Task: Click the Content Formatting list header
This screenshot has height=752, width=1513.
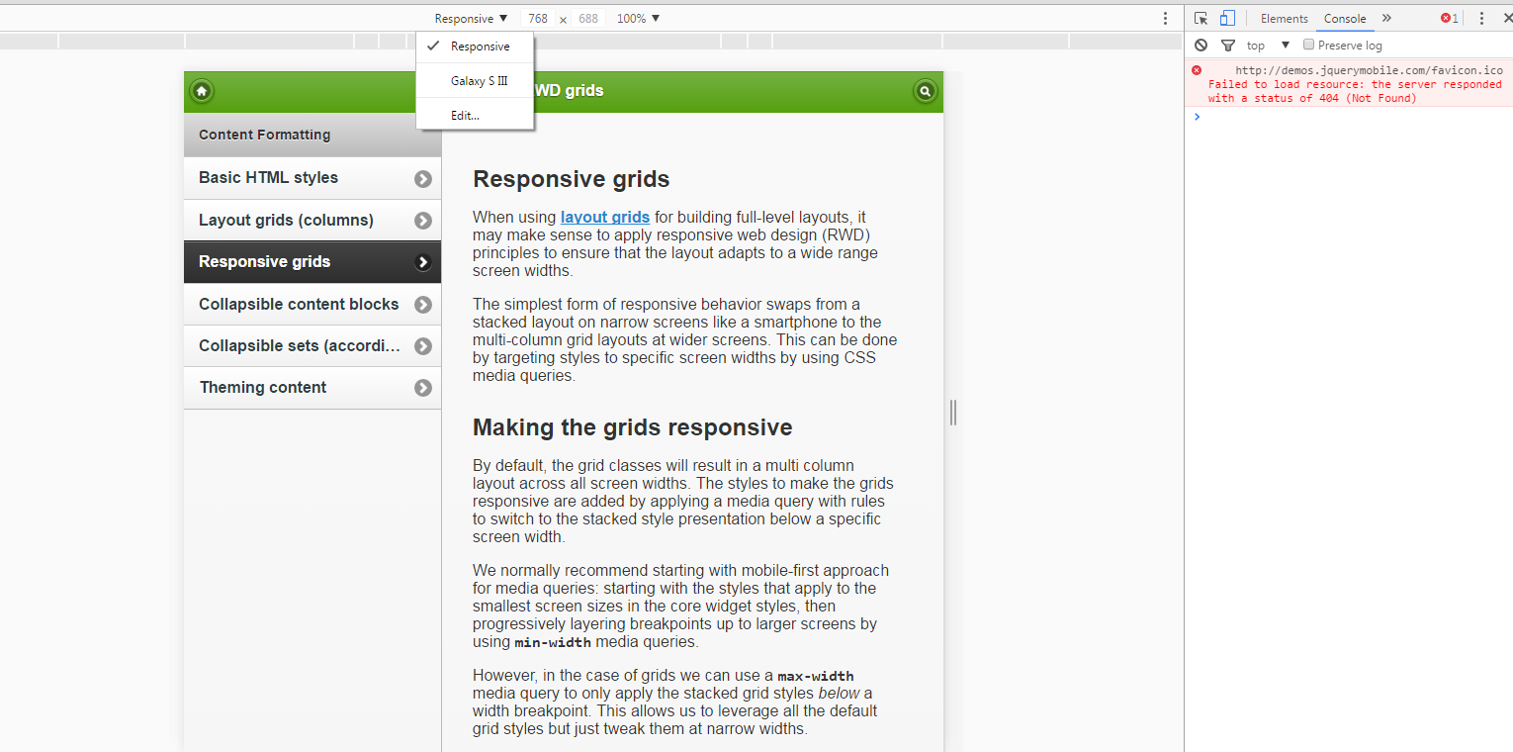Action: click(x=312, y=135)
